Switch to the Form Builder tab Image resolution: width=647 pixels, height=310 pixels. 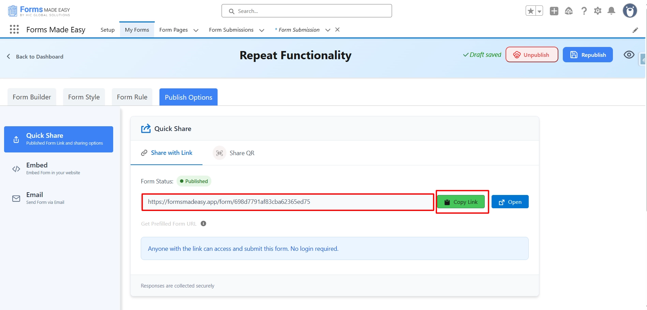coord(32,97)
